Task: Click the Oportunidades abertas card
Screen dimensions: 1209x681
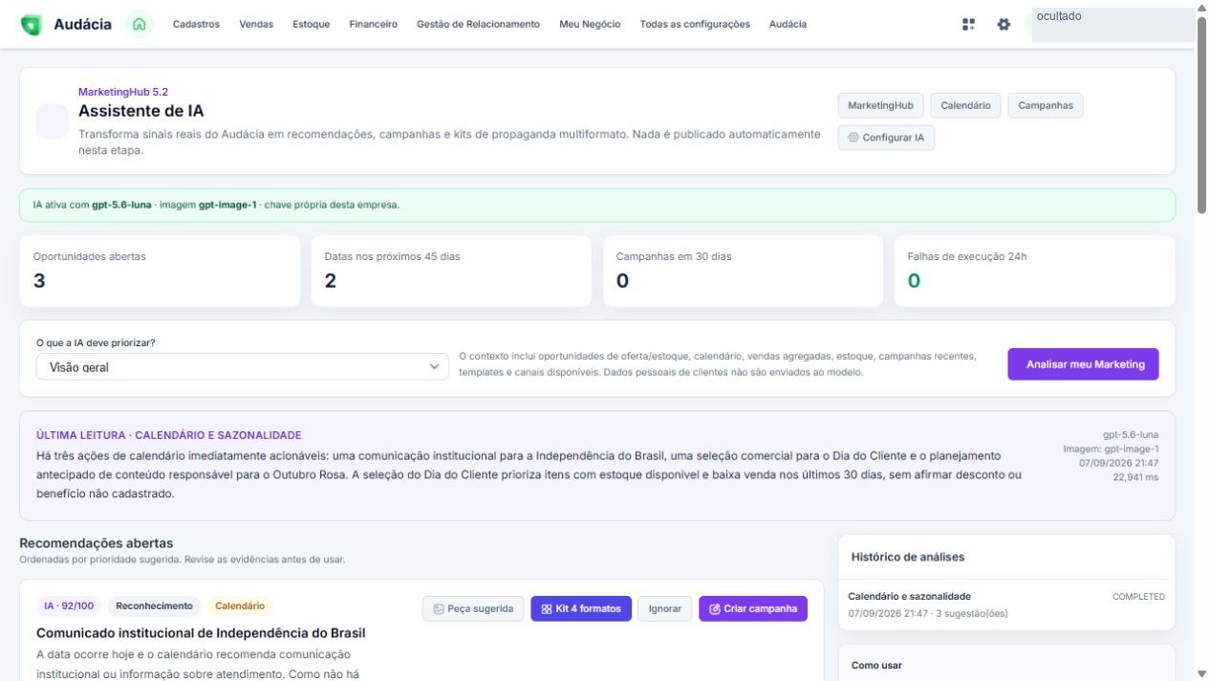Action: coord(160,271)
